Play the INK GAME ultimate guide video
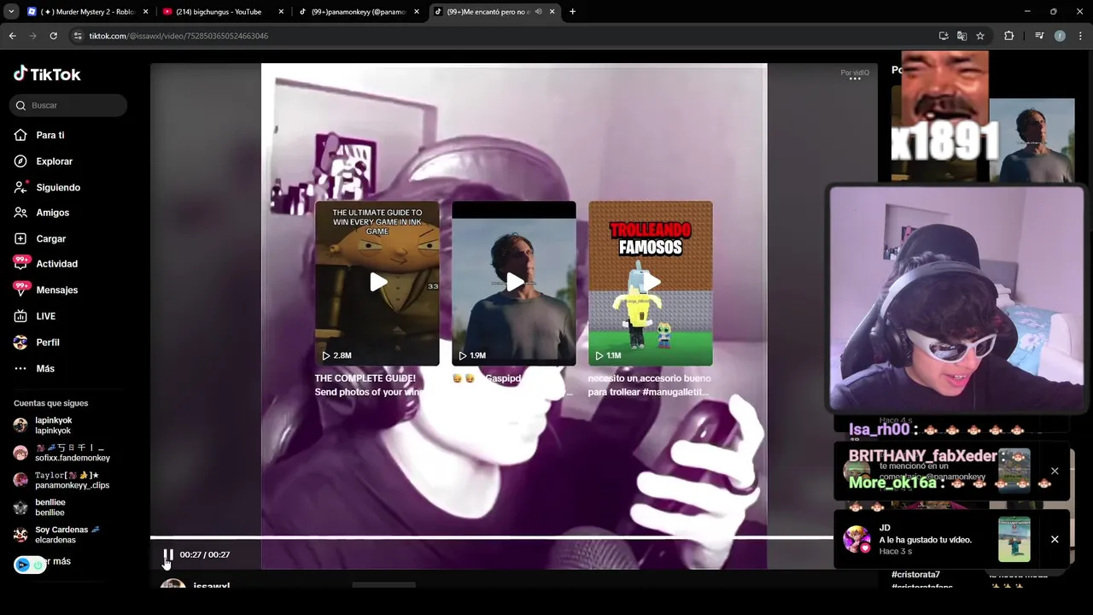 (377, 283)
